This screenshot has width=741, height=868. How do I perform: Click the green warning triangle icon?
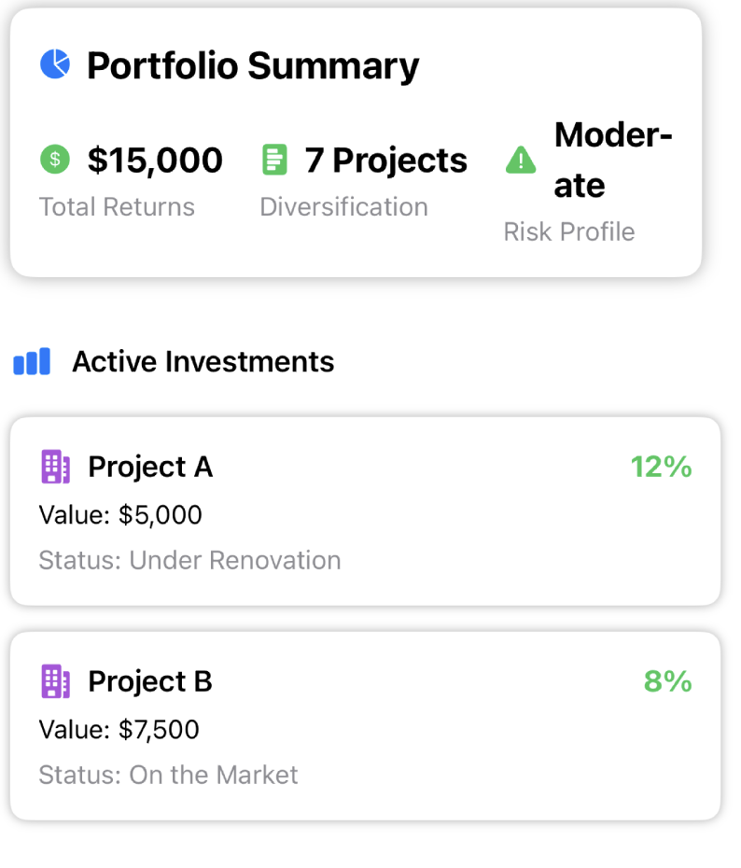coord(522,160)
